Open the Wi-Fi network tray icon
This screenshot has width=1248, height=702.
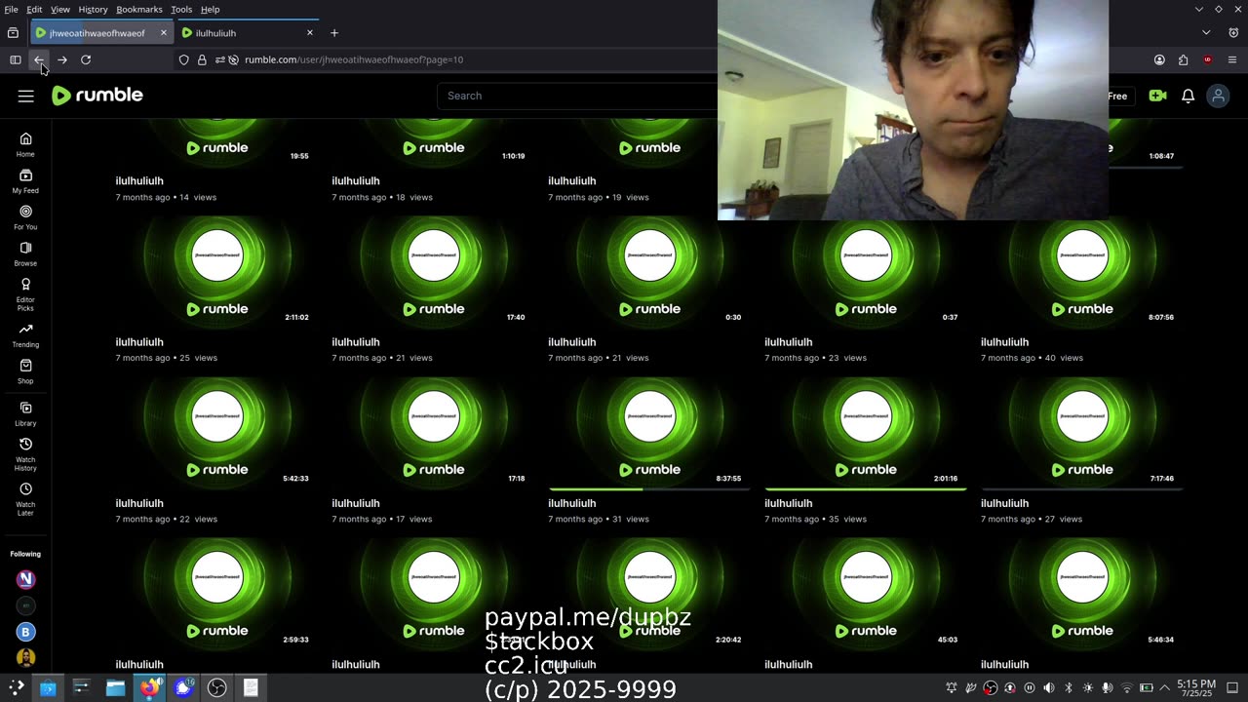[x=1127, y=688]
